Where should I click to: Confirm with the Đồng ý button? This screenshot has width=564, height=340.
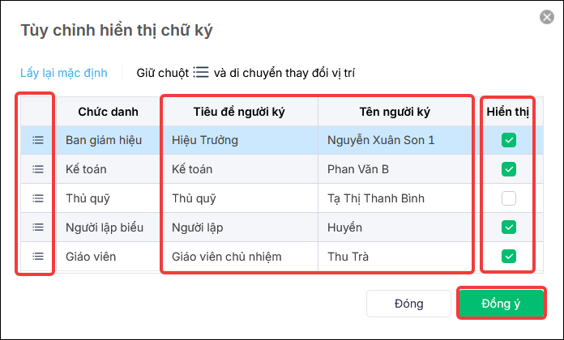(501, 304)
